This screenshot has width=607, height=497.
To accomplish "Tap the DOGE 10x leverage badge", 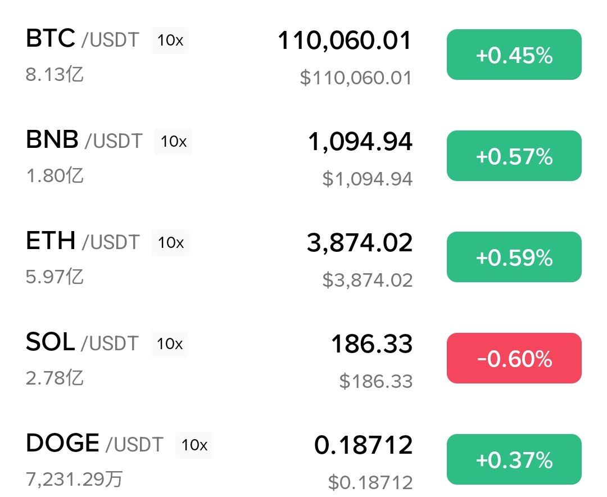I will (x=194, y=445).
